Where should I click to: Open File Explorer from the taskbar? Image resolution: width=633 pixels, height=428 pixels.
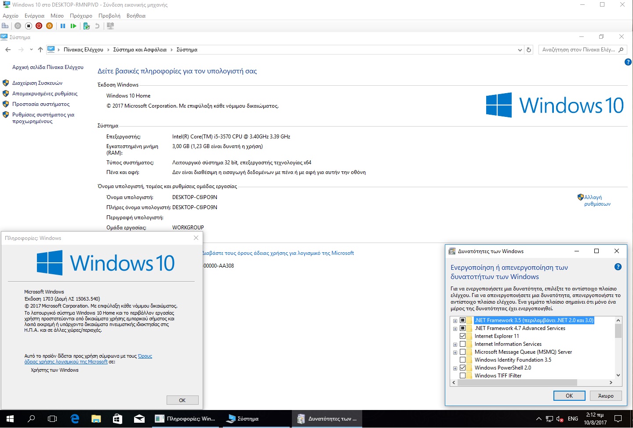[96, 419]
